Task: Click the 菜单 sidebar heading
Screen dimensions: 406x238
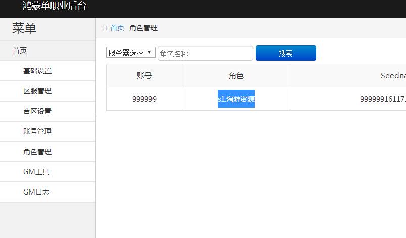Action: click(x=24, y=29)
